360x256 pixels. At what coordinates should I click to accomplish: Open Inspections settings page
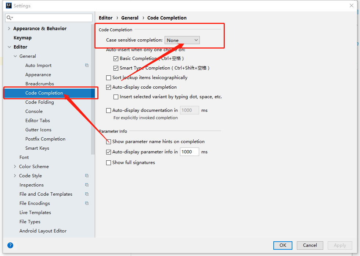click(x=32, y=185)
